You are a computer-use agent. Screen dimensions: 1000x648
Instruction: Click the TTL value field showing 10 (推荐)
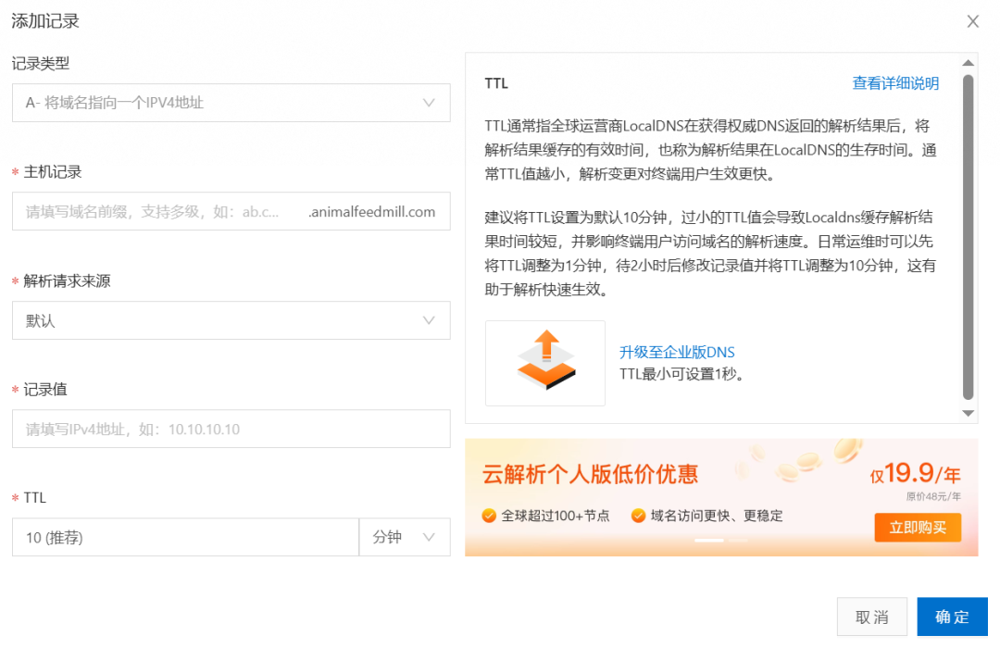coord(184,537)
